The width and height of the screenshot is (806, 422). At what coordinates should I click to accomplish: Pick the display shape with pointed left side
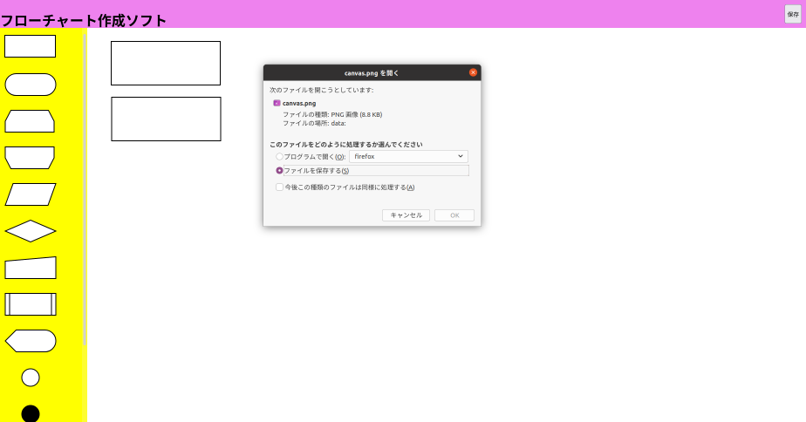pyautogui.click(x=31, y=341)
